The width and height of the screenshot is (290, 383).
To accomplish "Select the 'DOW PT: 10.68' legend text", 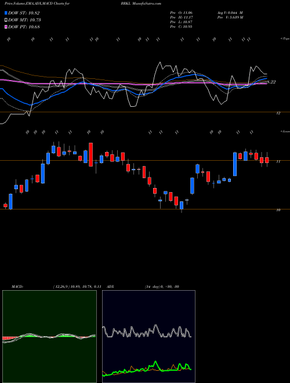I will pos(24,27).
